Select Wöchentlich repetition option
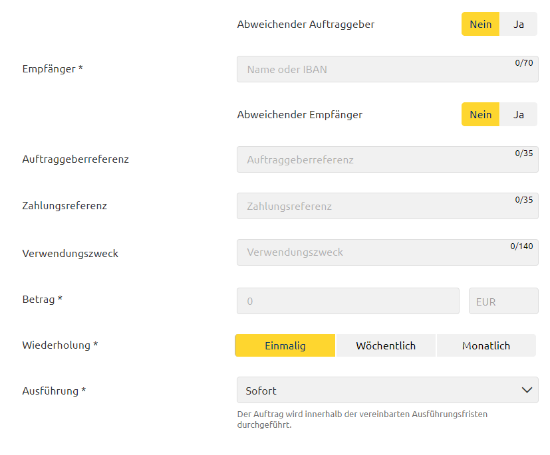The height and width of the screenshot is (455, 550). pos(386,345)
